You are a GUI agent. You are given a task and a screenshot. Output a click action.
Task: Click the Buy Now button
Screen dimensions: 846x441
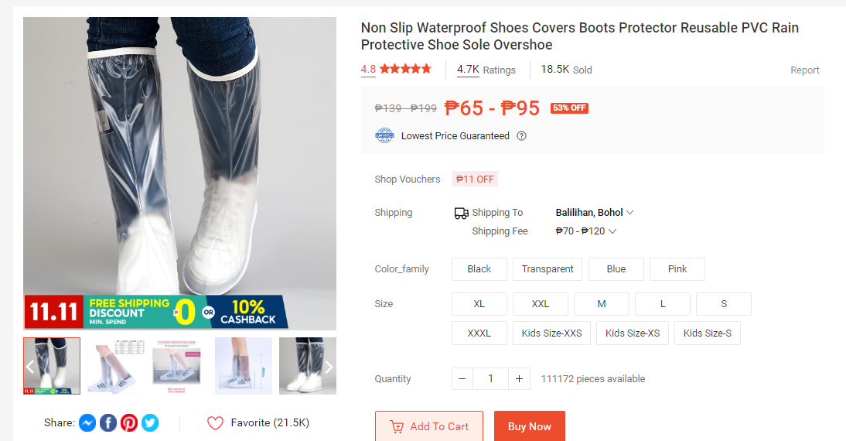(x=529, y=426)
